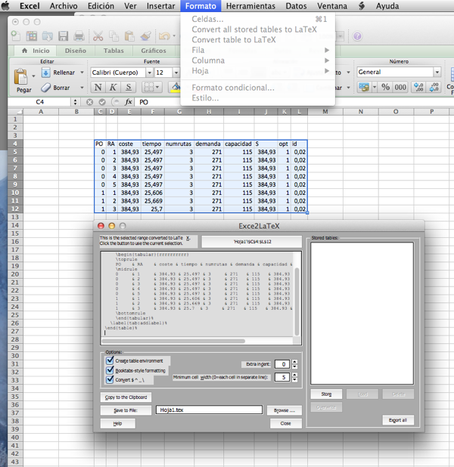Click the Print icon in the toolbar
Screen dimensions: 454x467
[79, 36]
